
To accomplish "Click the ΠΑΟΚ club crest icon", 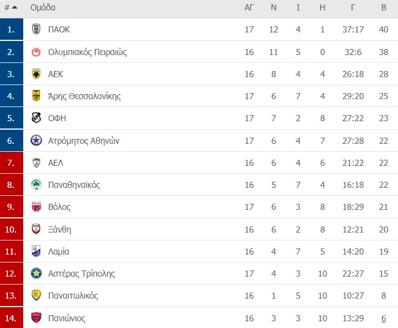I will (x=36, y=29).
